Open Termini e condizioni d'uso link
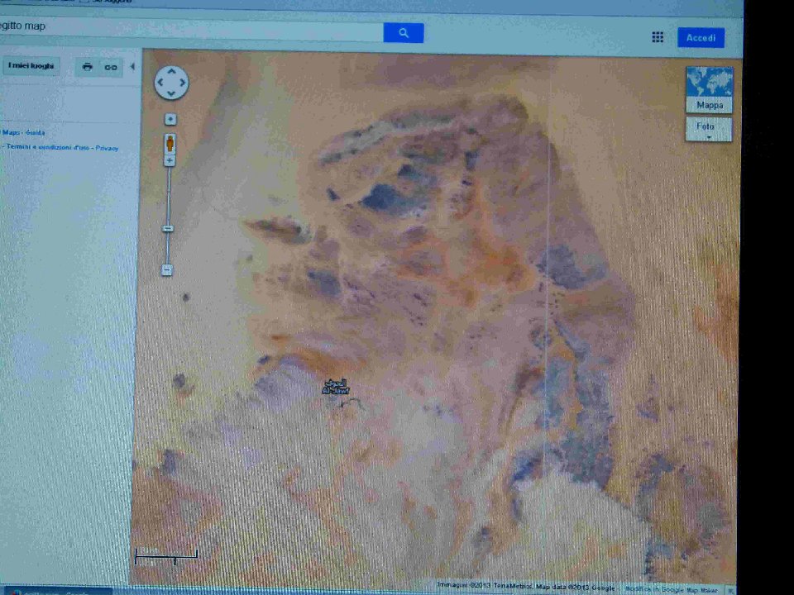This screenshot has height=595, width=794. pyautogui.click(x=48, y=147)
